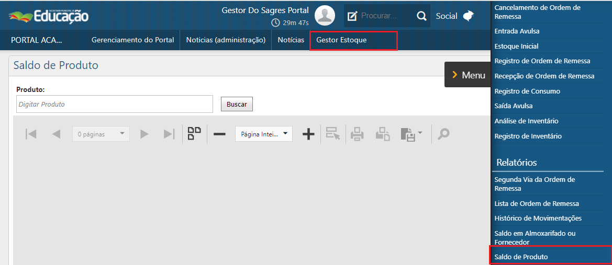Viewport: 612px width, 265px height.
Task: Jump to last page of report
Action: 169,134
